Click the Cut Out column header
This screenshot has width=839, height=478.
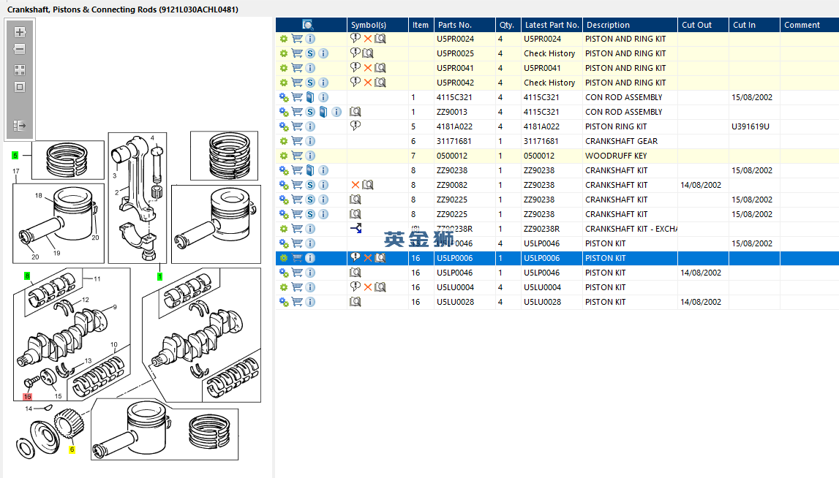[696, 25]
